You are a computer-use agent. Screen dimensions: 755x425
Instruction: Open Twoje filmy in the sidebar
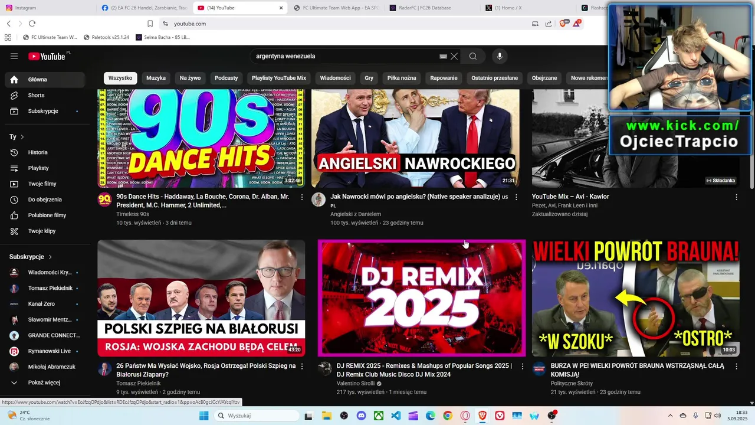point(45,184)
